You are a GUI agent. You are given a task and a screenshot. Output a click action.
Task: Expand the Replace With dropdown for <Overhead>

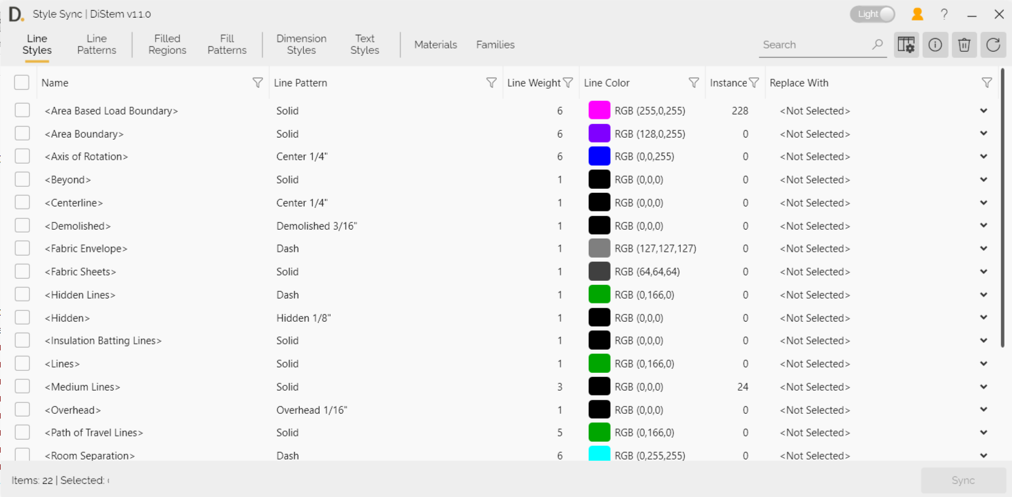click(x=983, y=409)
